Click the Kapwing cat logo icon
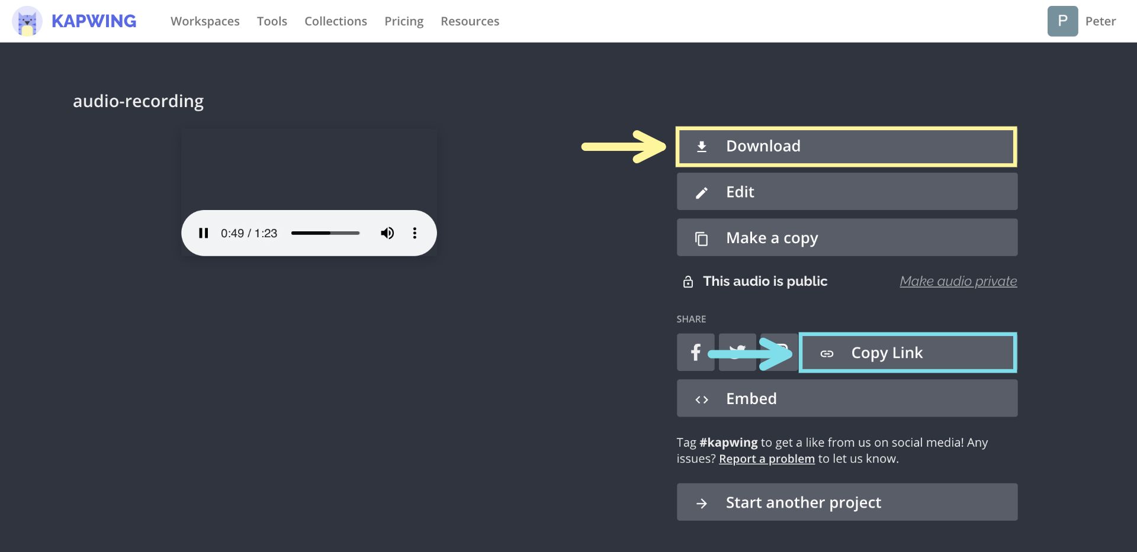The image size is (1137, 552). click(27, 21)
